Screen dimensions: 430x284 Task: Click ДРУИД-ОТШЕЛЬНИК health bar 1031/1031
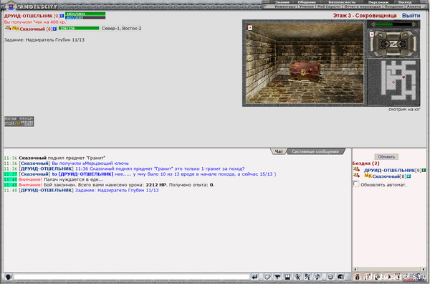85,14
